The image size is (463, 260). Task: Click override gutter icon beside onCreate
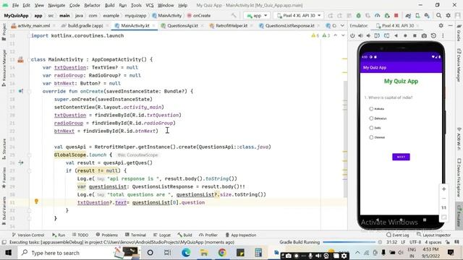pos(21,91)
